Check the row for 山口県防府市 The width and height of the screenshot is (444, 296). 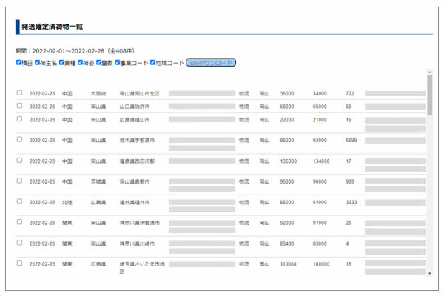coord(20,107)
